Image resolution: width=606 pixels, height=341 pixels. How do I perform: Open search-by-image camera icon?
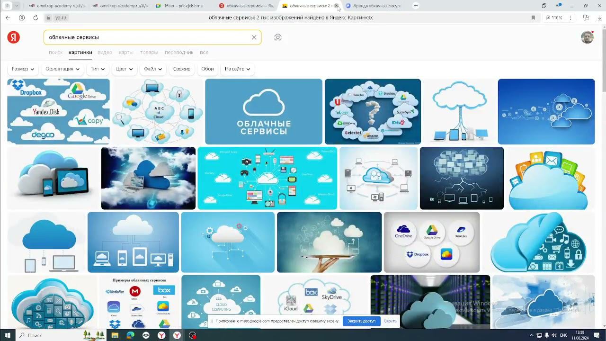pos(278,37)
